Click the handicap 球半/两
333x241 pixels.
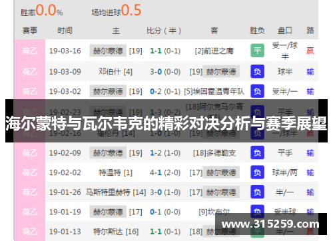pos(285,172)
